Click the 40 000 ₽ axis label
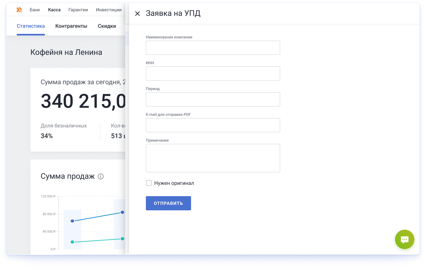 (x=49, y=231)
